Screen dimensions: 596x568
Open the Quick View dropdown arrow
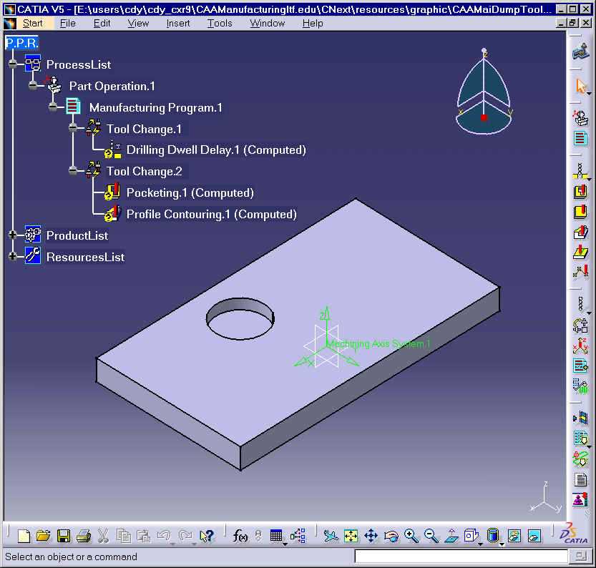(481, 544)
